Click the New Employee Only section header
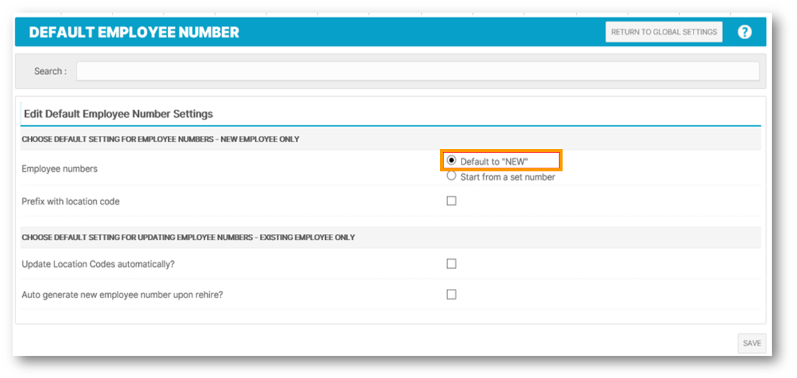Screen dimensions: 797x378 [160, 139]
